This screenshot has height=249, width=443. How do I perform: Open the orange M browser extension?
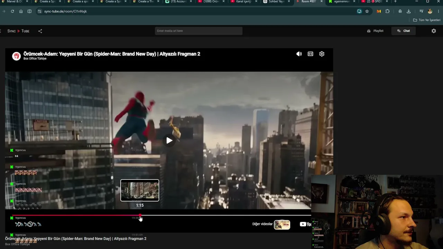click(379, 11)
